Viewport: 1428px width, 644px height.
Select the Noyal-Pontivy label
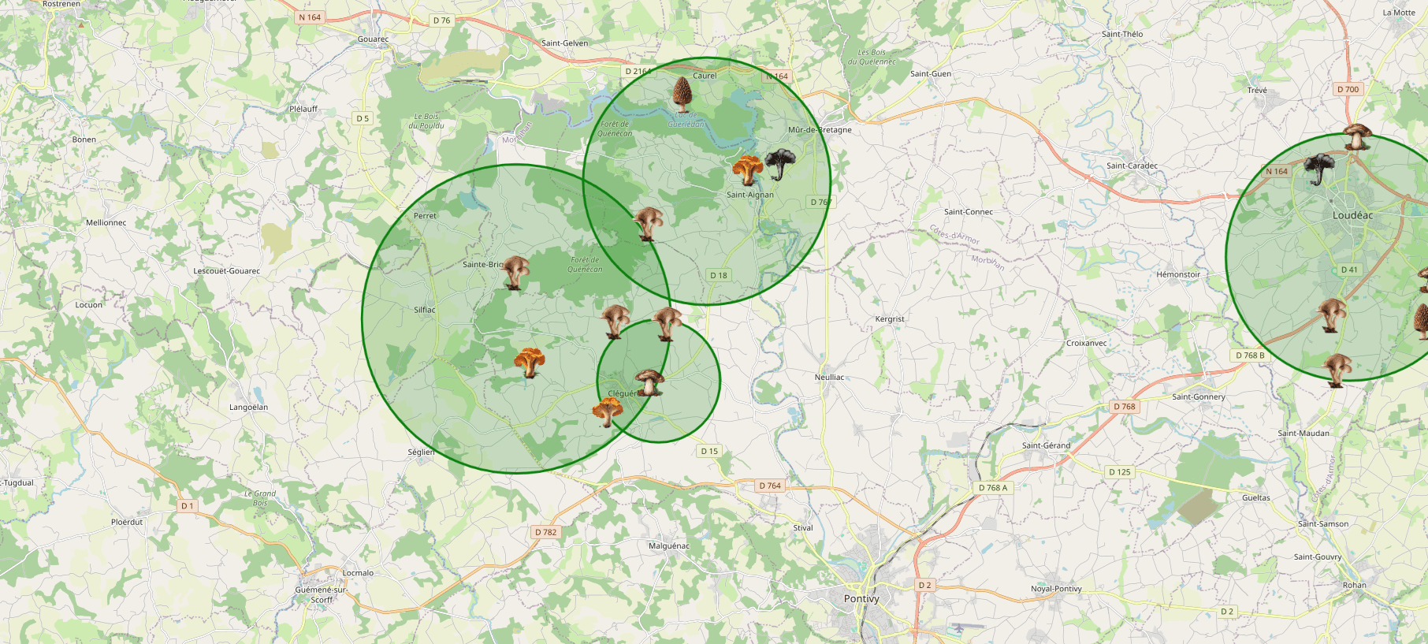[1057, 589]
